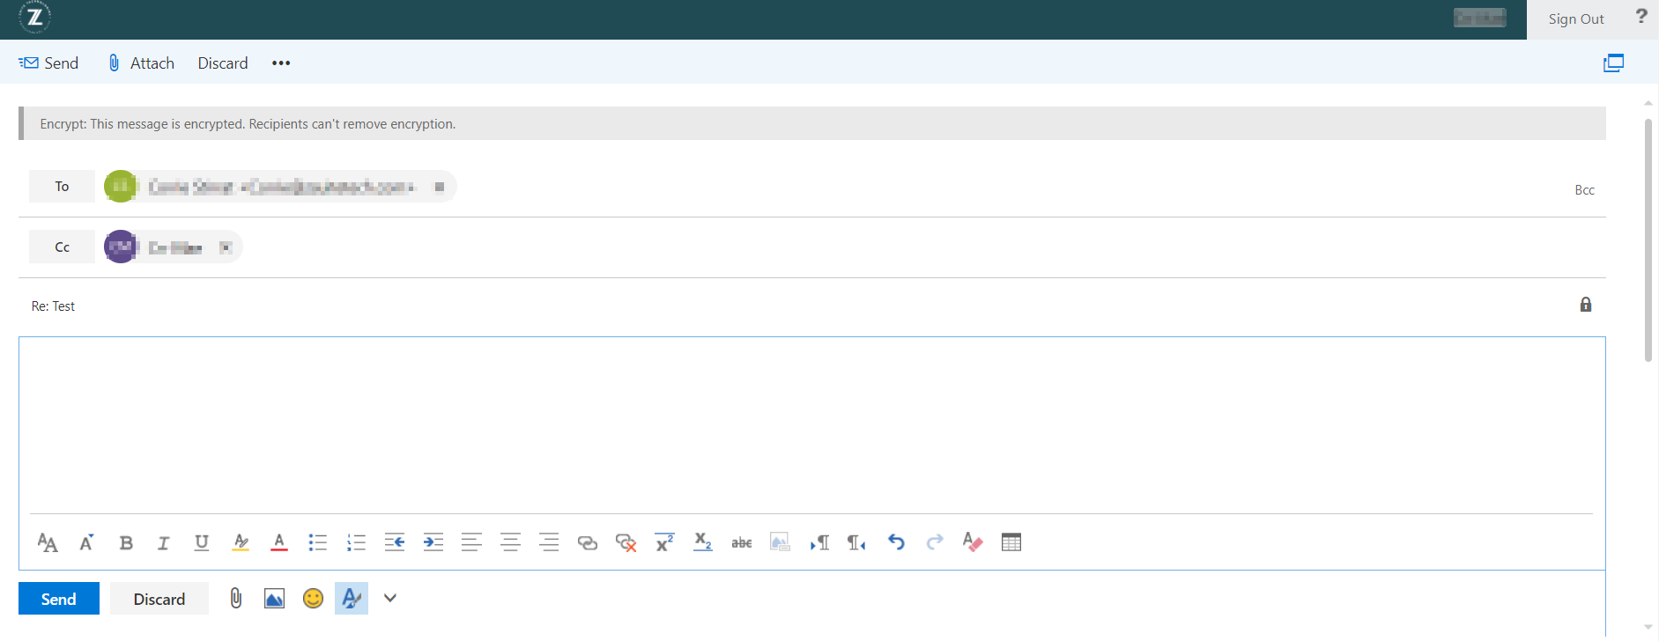Expand more options chevron beside formatting toggle
Screen dimensions: 1659x641
[390, 599]
